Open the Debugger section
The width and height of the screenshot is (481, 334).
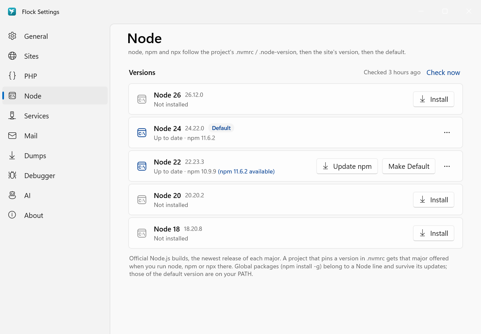(55, 175)
